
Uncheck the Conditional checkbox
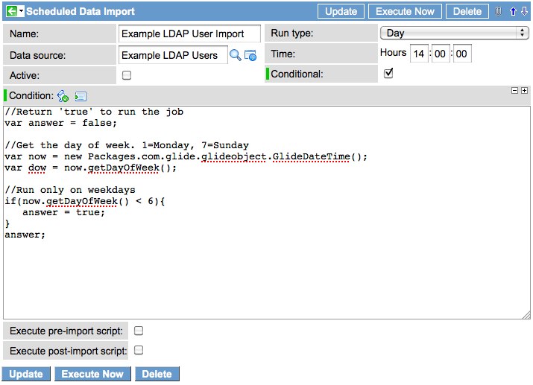[388, 74]
